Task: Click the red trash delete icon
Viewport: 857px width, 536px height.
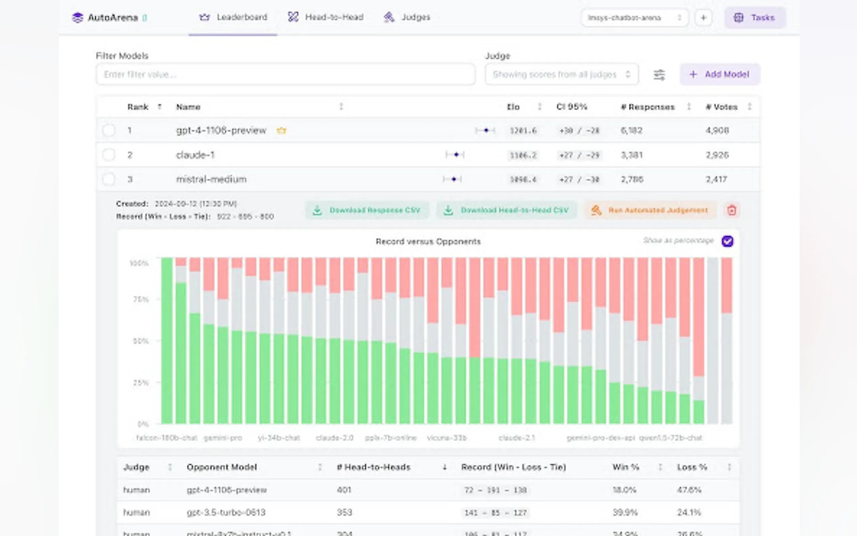Action: 731,210
